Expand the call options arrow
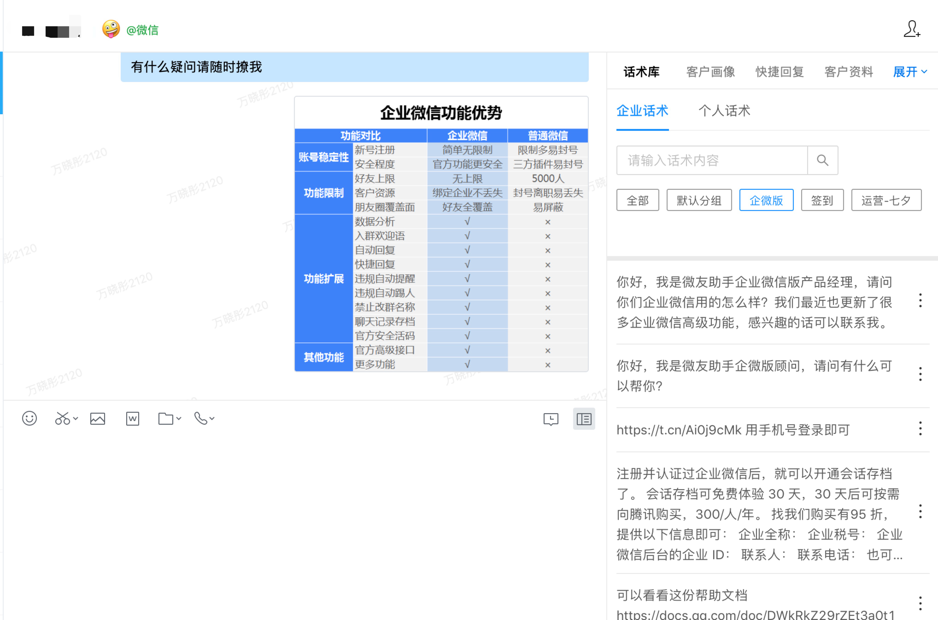Viewport: 938px width, 620px height. (212, 418)
